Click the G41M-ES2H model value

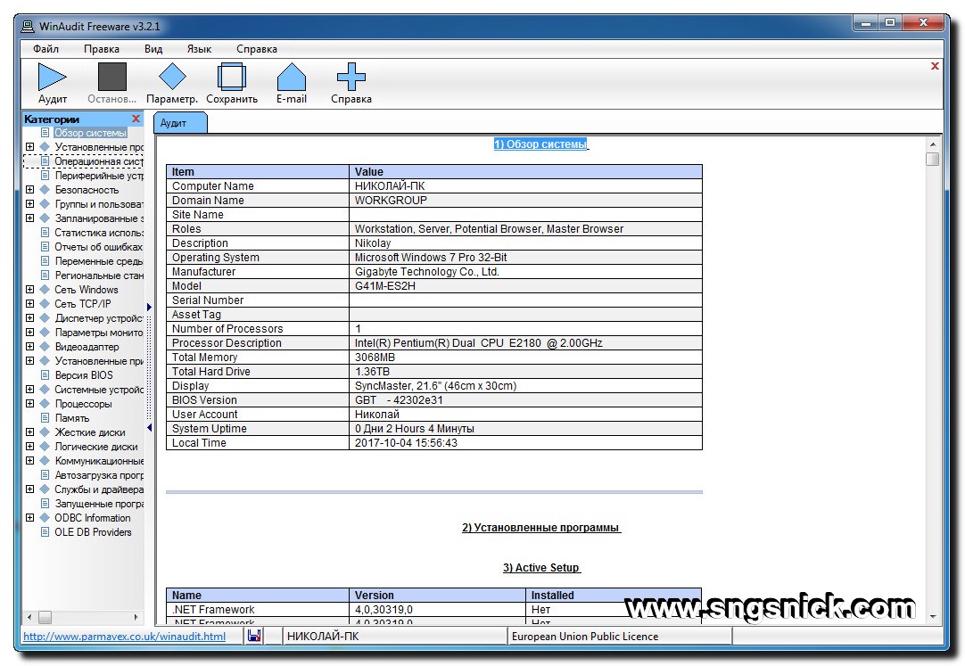pyautogui.click(x=384, y=286)
